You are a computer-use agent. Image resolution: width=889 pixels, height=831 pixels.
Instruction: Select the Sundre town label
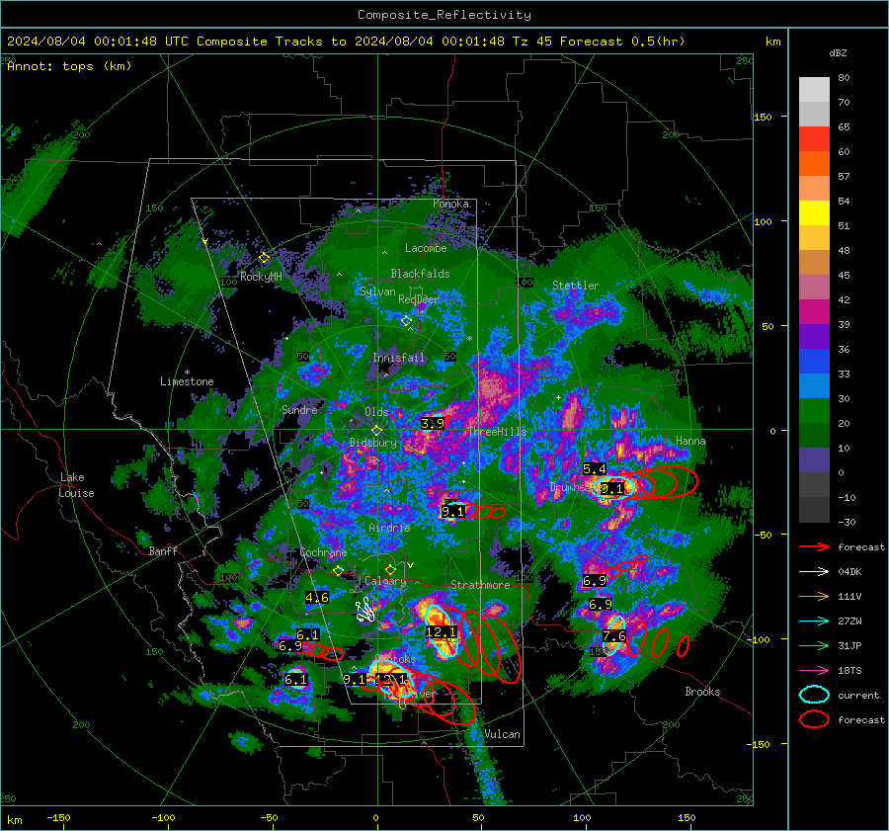299,409
